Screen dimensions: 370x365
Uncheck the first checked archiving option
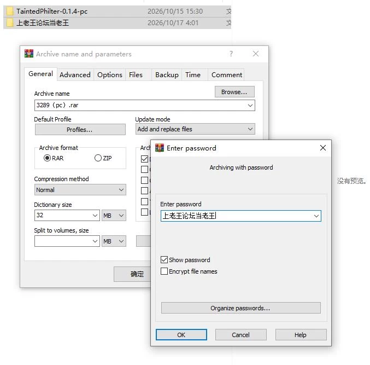144,159
